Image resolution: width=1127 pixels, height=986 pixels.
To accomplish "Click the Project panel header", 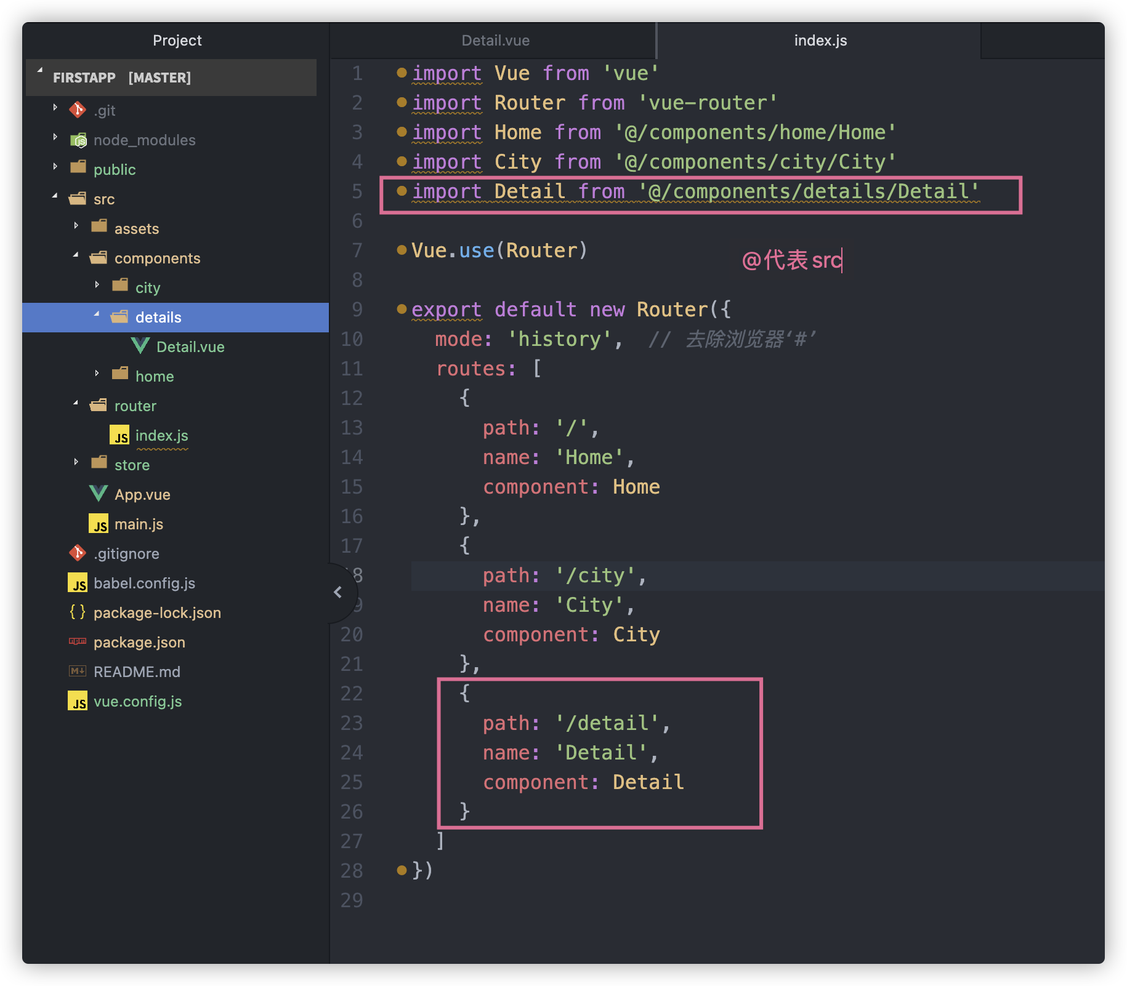I will (177, 41).
